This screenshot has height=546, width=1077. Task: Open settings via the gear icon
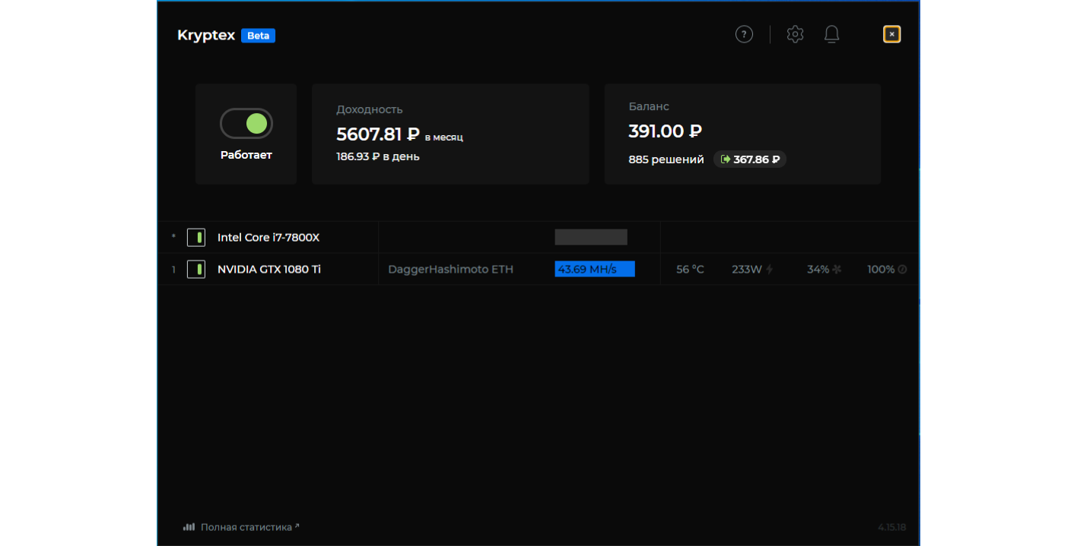[x=795, y=34]
